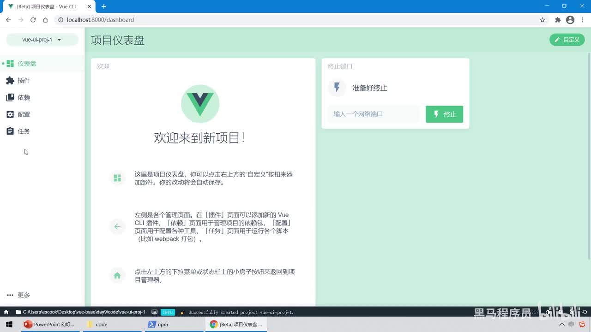Open the 配置 configuration page
Image resolution: width=591 pixels, height=332 pixels.
42,114
